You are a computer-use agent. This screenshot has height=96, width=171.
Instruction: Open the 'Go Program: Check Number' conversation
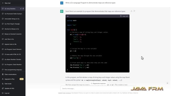click(x=13, y=65)
